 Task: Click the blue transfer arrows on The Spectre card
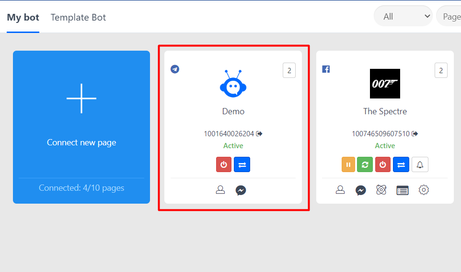click(x=401, y=164)
